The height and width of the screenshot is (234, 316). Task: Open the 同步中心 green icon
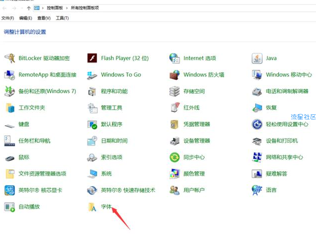click(x=175, y=157)
